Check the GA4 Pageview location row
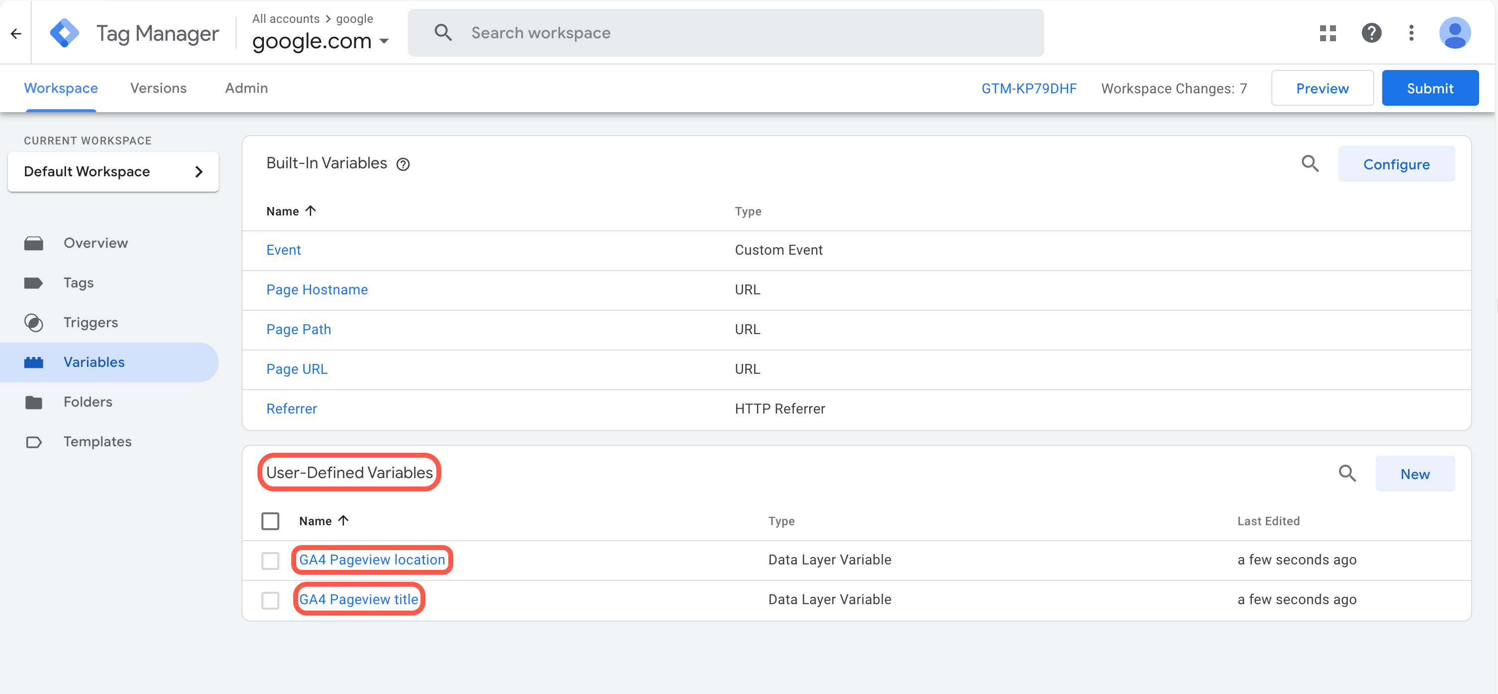The image size is (1498, 694). click(x=270, y=560)
